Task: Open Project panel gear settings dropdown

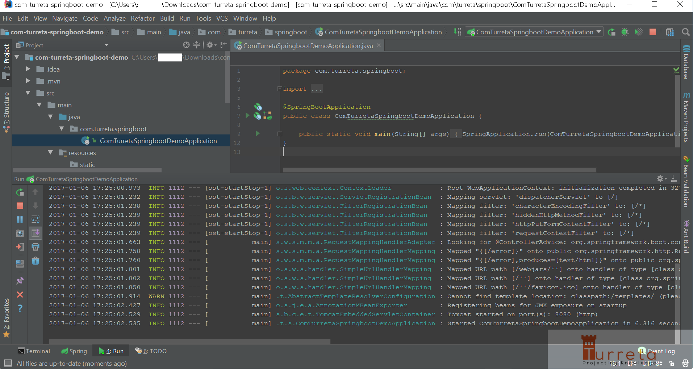Action: [x=211, y=45]
